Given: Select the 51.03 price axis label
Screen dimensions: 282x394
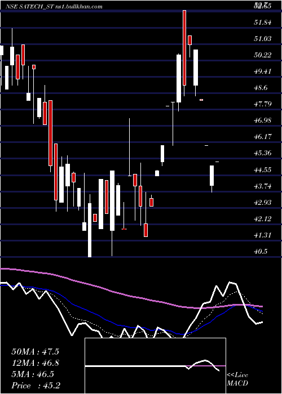Looking at the screenshot, I should tap(263, 39).
